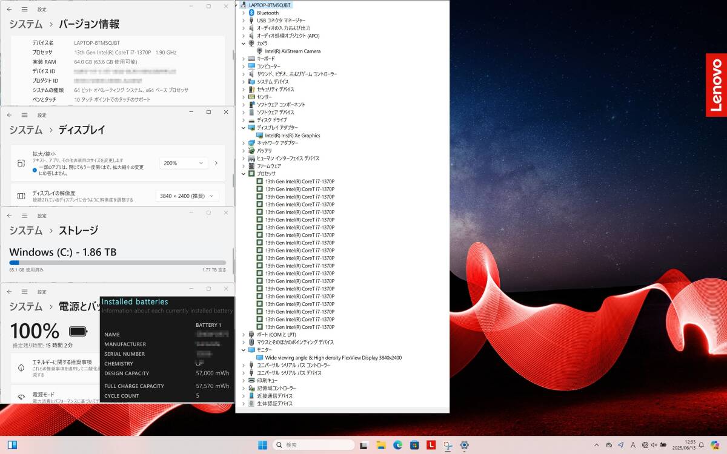Expand the ヒューマン インターフェイス デバイス category
Viewport: 727px width, 454px height.
point(244,158)
